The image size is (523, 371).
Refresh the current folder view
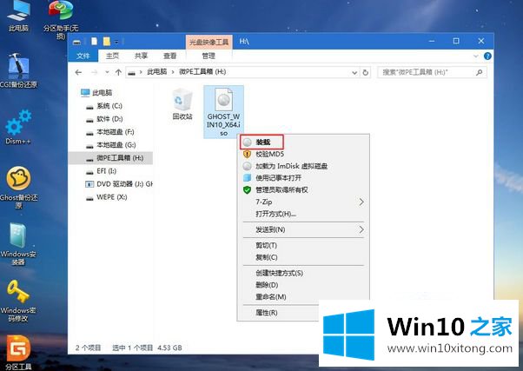(x=366, y=72)
